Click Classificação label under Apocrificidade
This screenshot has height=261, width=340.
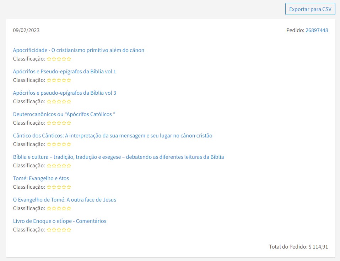pyautogui.click(x=29, y=59)
